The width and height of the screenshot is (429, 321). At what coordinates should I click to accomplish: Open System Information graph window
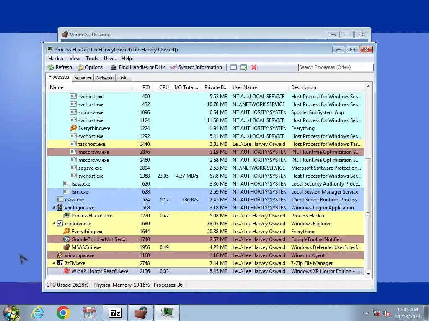pos(196,67)
